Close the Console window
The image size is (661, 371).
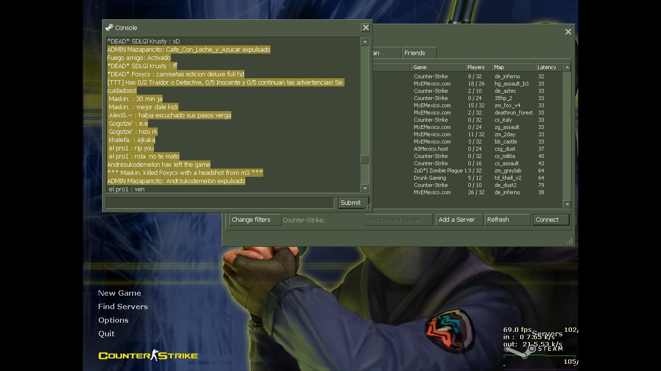366,28
